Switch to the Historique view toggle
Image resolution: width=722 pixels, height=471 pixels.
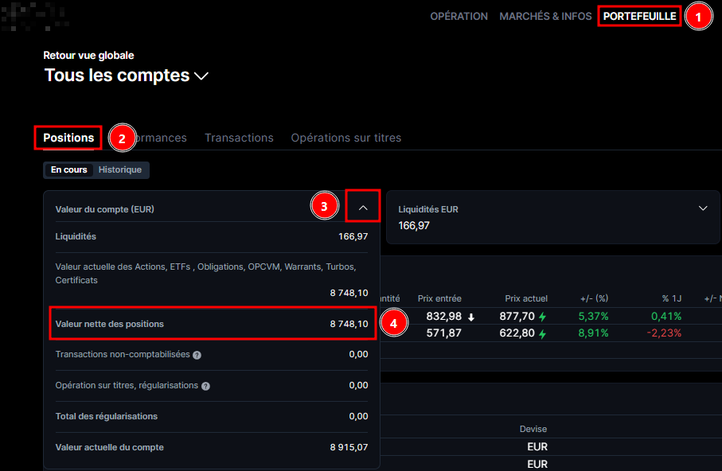click(x=120, y=169)
